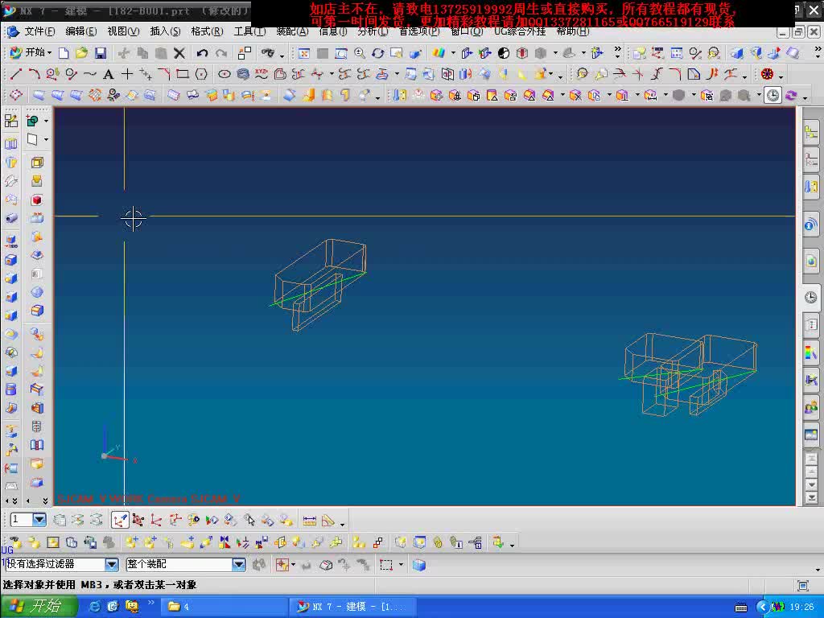
Task: Toggle the clock-icon button in third toolbar row
Action: (772, 95)
